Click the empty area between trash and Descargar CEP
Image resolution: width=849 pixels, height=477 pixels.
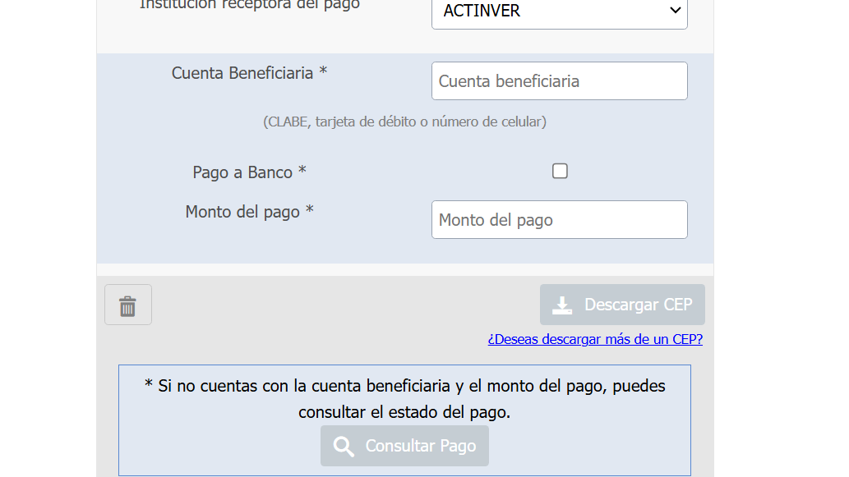(x=345, y=305)
